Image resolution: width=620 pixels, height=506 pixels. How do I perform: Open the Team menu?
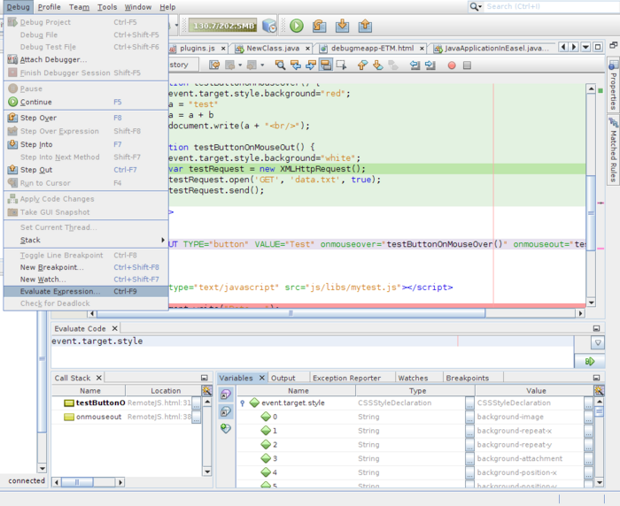coord(79,7)
